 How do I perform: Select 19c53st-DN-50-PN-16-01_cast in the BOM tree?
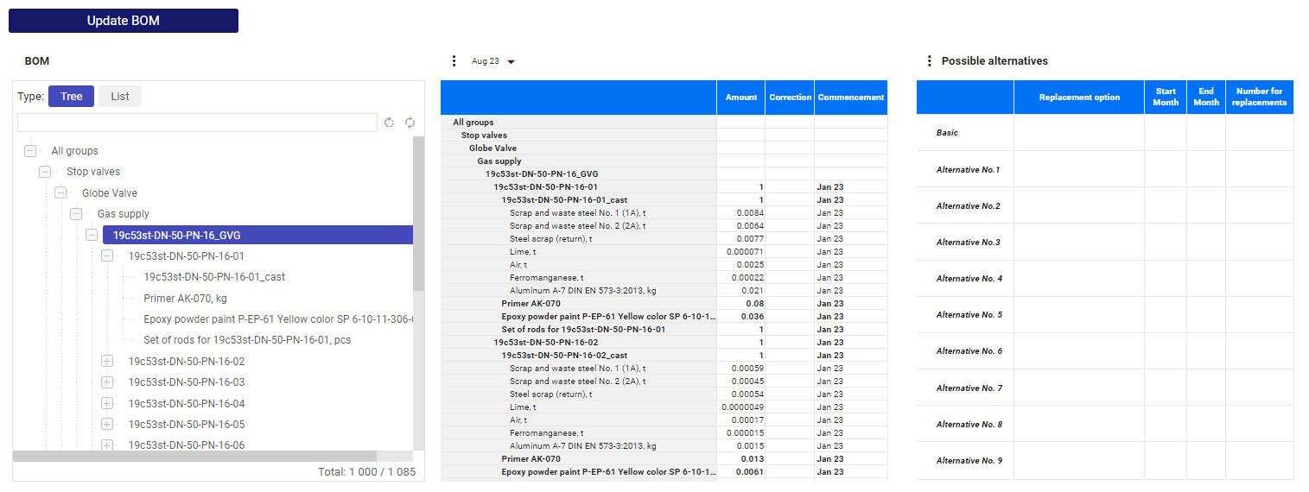[214, 277]
